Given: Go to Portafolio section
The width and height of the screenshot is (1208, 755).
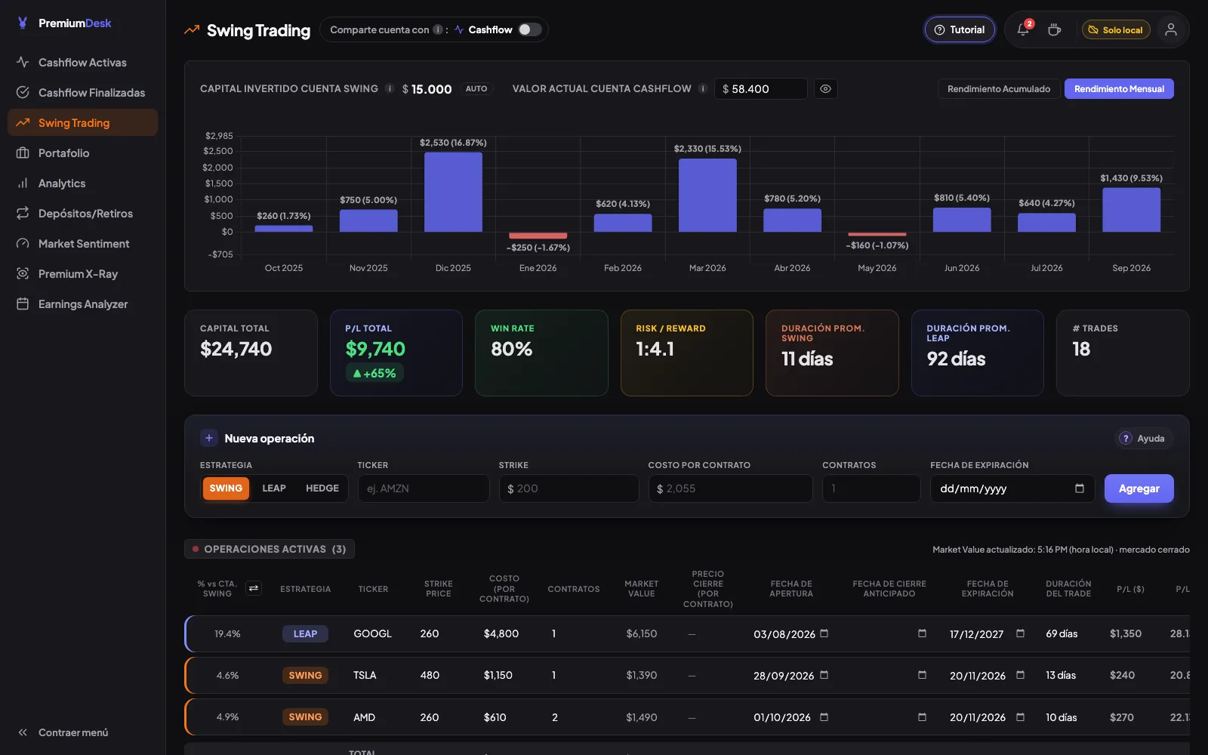Looking at the screenshot, I should (x=82, y=153).
